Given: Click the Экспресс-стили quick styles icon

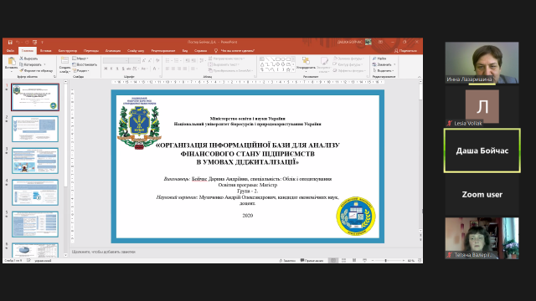Looking at the screenshot, I should 324,61.
